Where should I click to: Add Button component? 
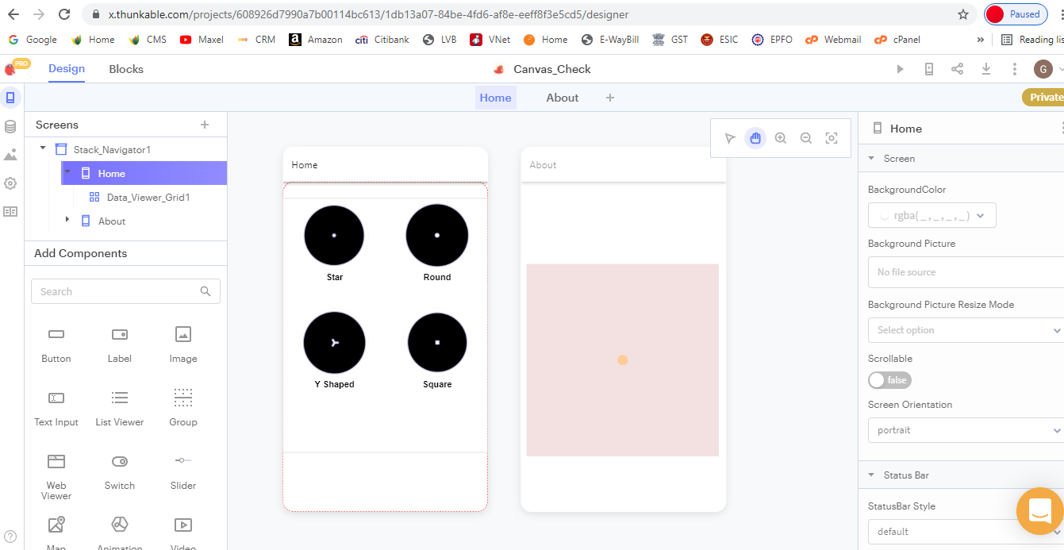coord(56,345)
